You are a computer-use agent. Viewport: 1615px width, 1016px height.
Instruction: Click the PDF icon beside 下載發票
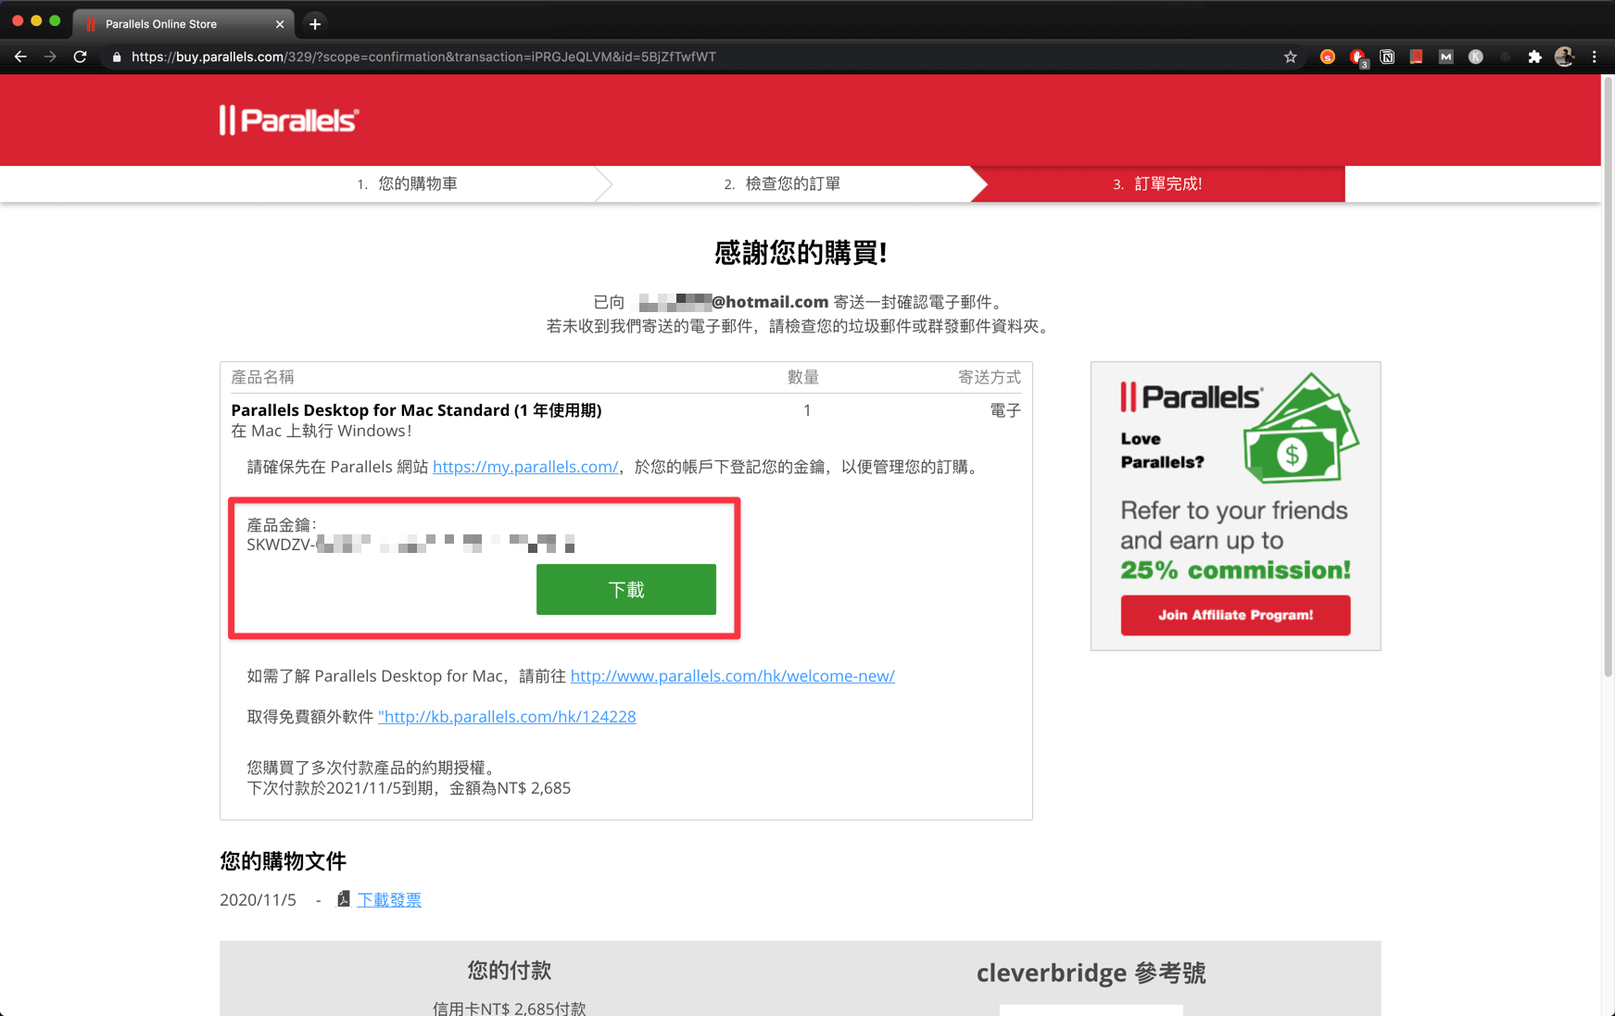344,899
